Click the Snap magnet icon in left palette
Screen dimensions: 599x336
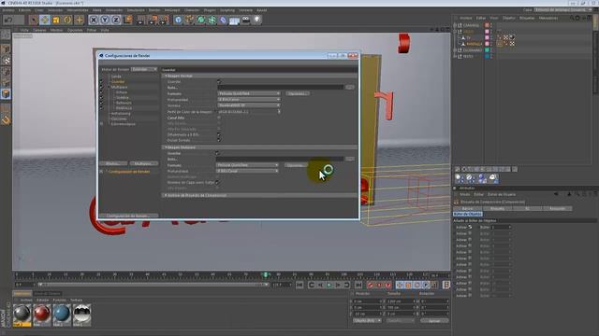click(x=6, y=120)
